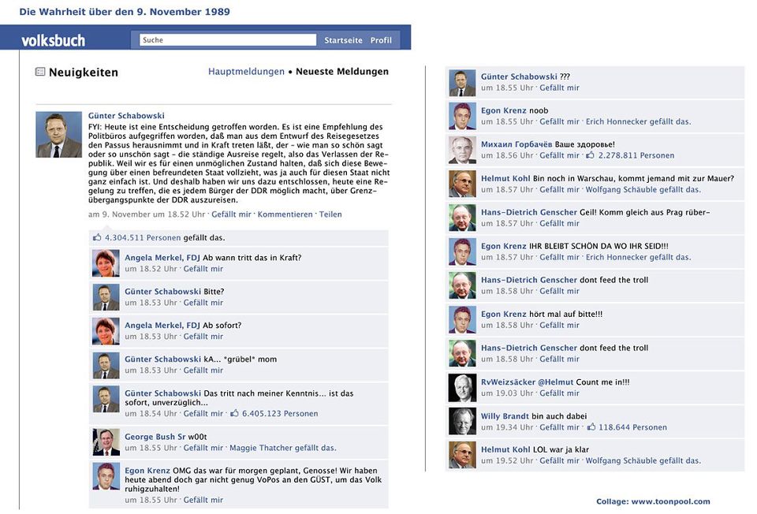
Task: Click thumbs-up icon beside 6.405.123 Personen
Action: (x=235, y=413)
